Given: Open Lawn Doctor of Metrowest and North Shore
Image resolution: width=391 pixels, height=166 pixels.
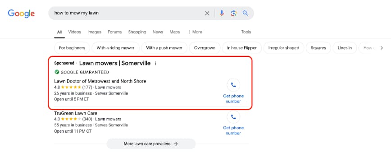Looking at the screenshot, I should click(x=100, y=81).
